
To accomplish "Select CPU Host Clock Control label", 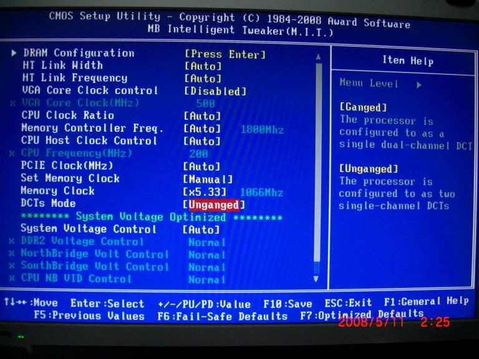I will [89, 140].
